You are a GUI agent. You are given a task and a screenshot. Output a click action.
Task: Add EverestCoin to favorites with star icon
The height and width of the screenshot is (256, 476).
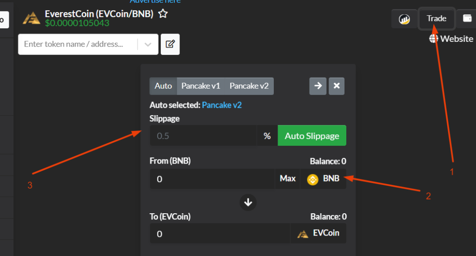tap(163, 13)
